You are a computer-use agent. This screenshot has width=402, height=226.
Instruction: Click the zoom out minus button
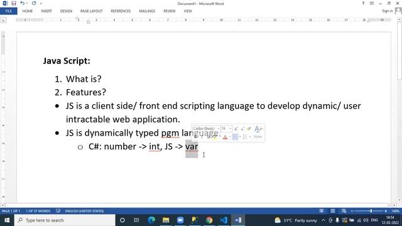coord(352,211)
